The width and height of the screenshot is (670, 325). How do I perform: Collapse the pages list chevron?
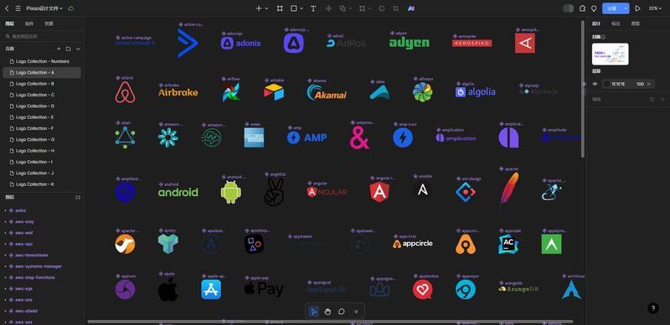pos(78,49)
